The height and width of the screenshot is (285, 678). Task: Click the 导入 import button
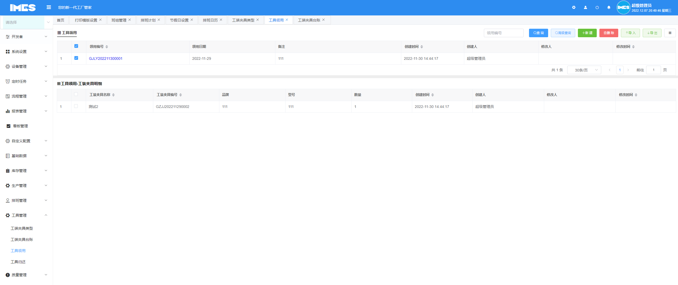point(630,33)
